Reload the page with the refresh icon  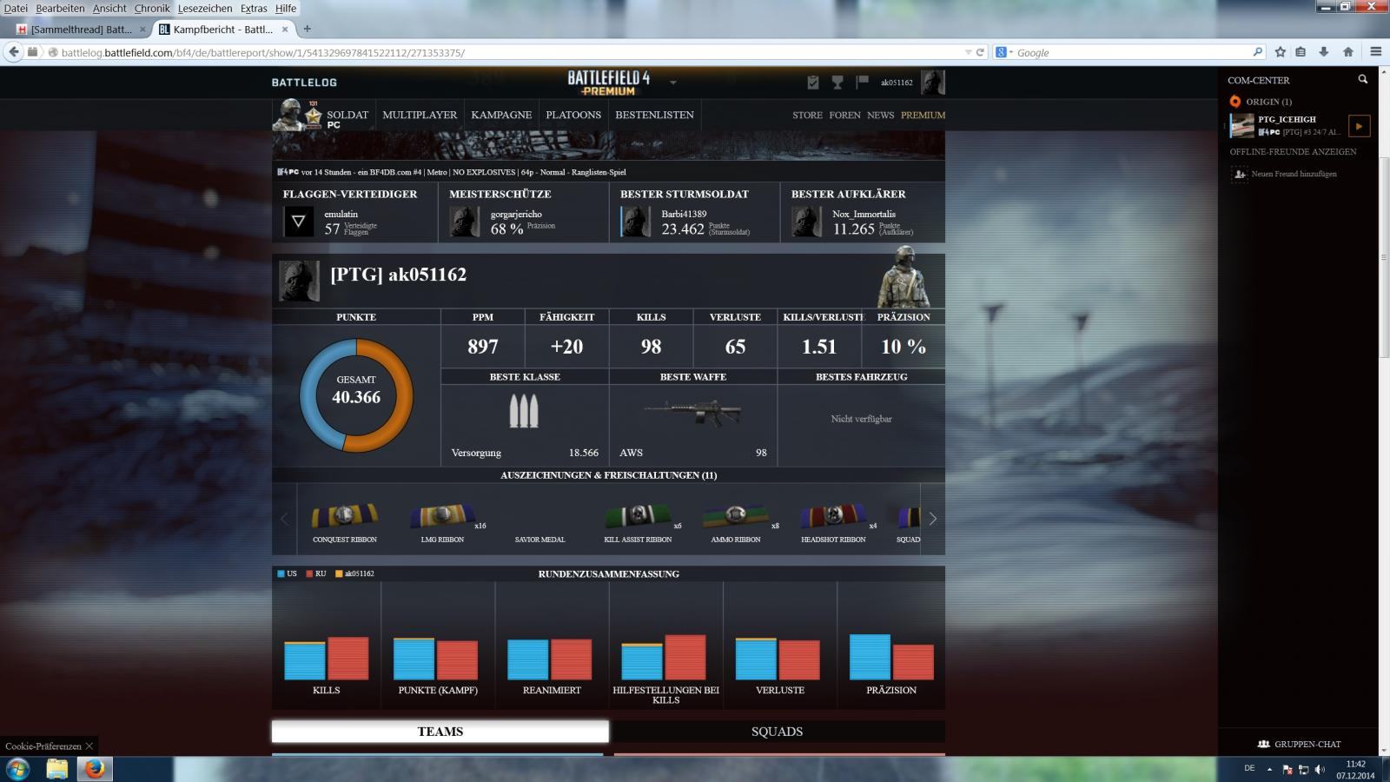980,52
